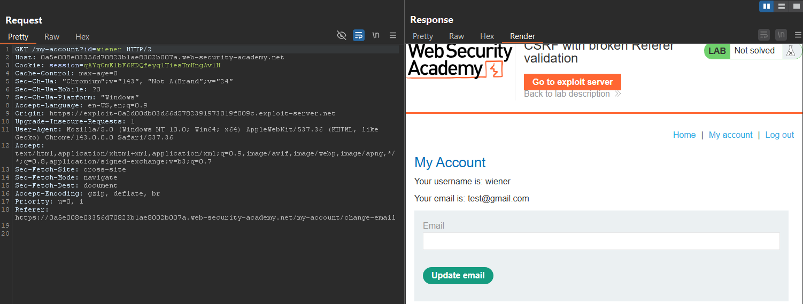Screen dimensions: 803x304
Task: Open the Raw tab in Request
Action: pos(52,36)
